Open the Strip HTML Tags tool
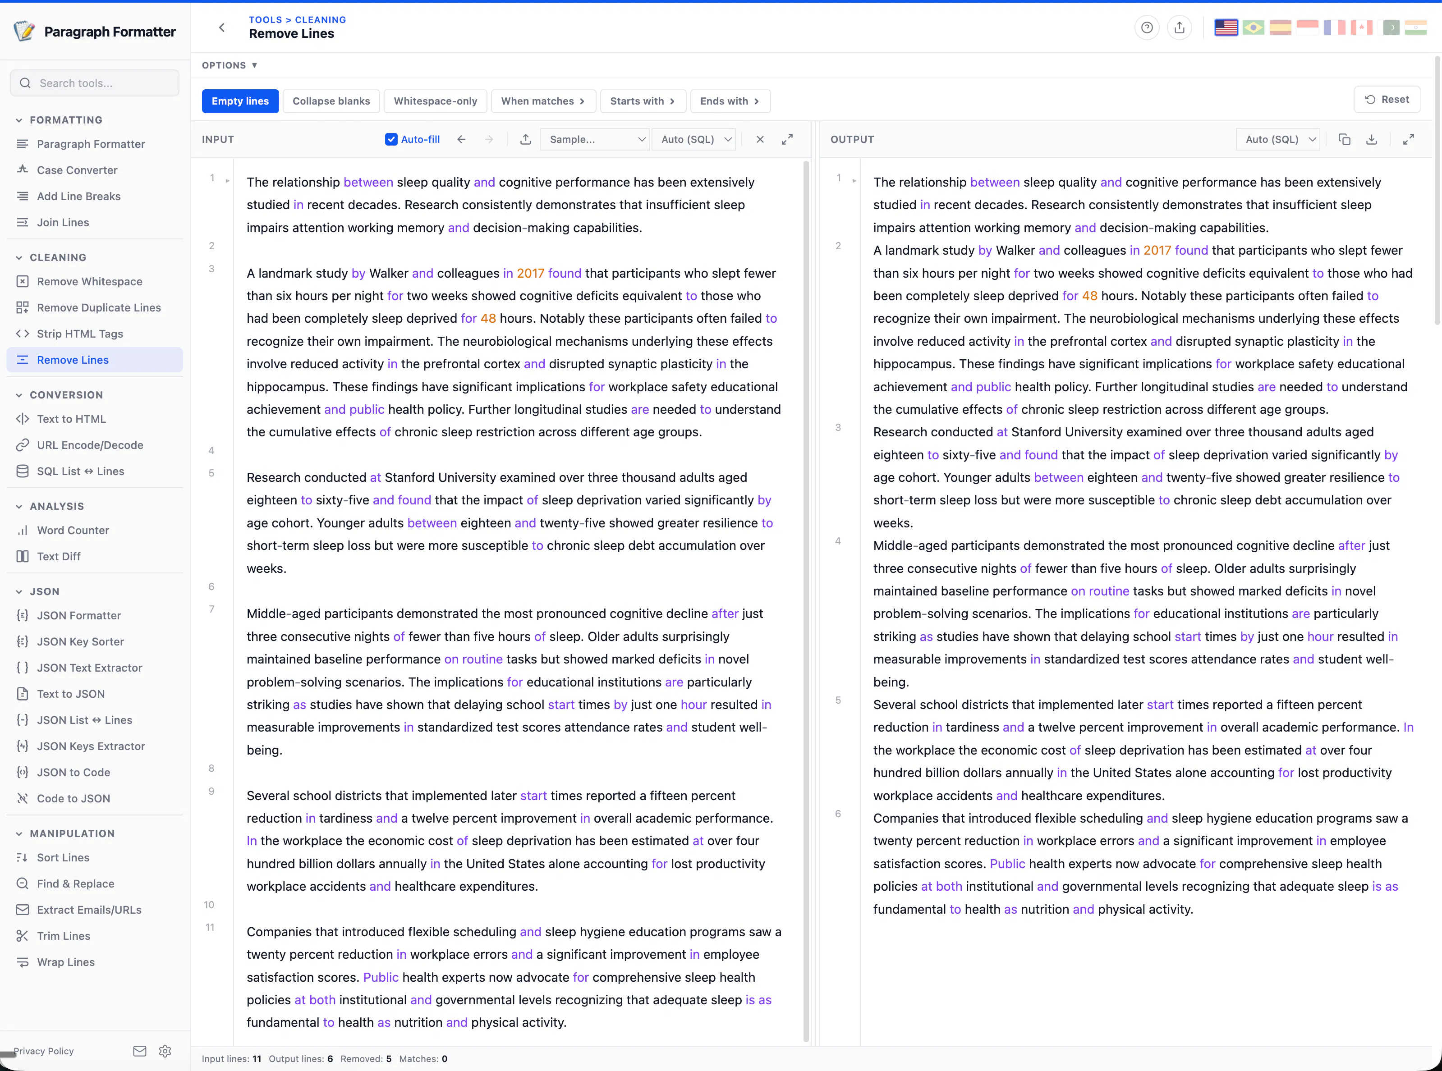Image resolution: width=1442 pixels, height=1071 pixels. click(x=95, y=334)
